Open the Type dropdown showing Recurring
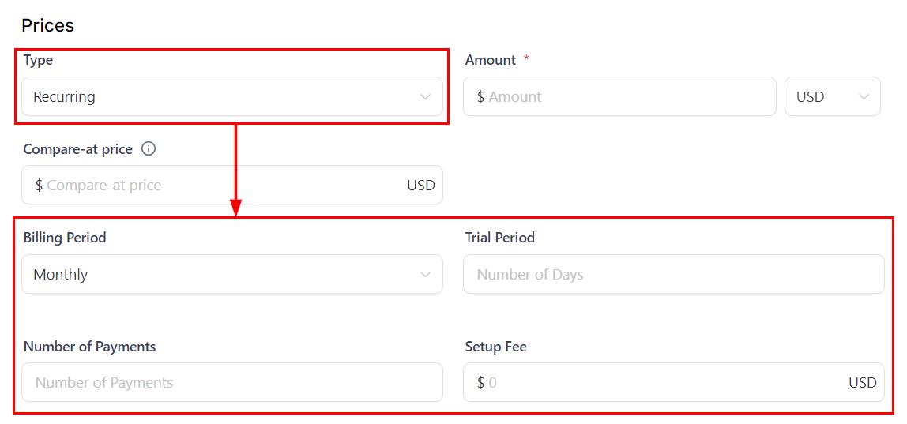The height and width of the screenshot is (424, 907). point(221,97)
